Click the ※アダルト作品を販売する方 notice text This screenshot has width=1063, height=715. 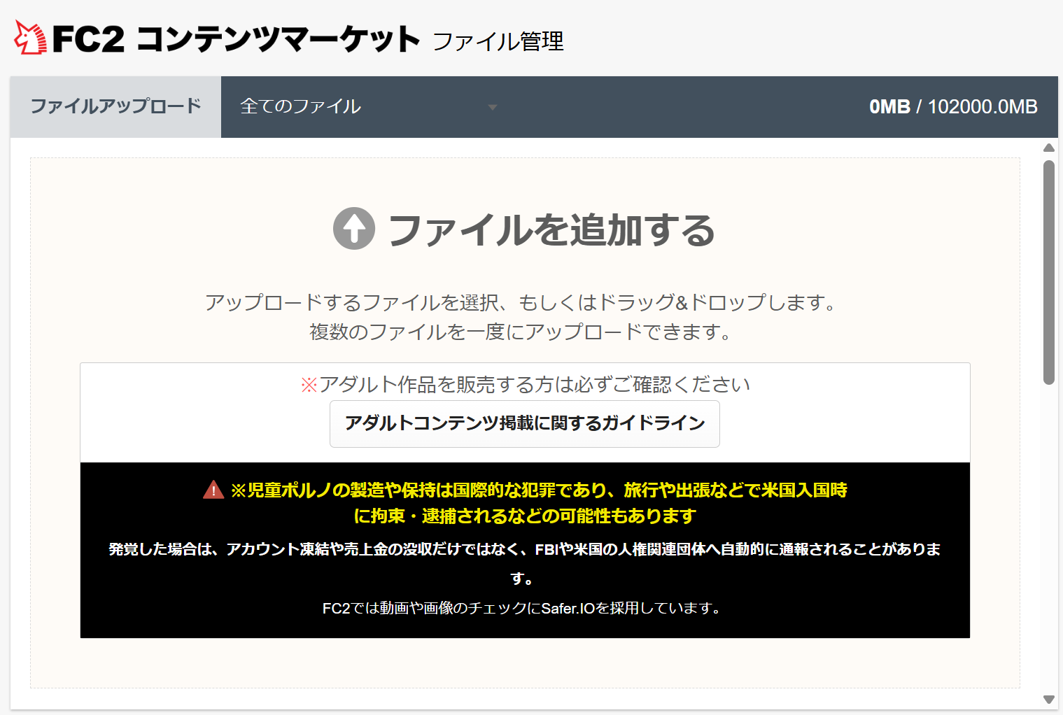click(525, 384)
